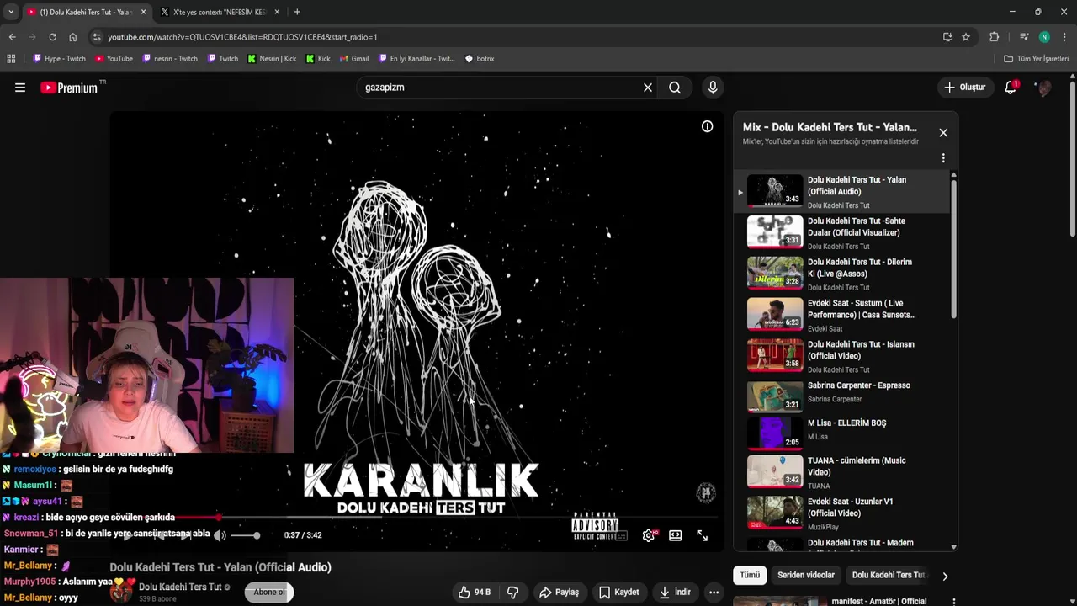This screenshot has height=606, width=1077.
Task: Click browser address bar URL
Action: (242, 37)
